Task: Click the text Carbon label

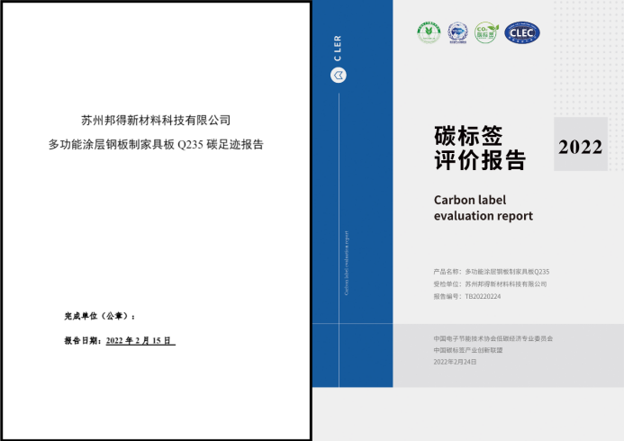Action: (x=470, y=200)
